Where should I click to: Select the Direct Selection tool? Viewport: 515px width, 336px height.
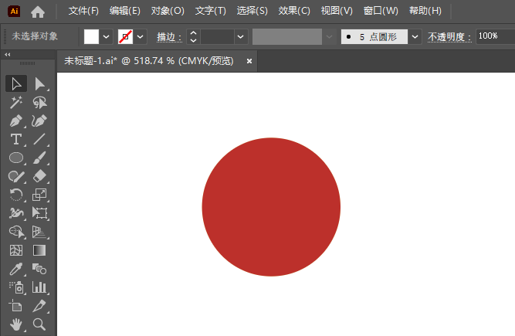point(40,83)
